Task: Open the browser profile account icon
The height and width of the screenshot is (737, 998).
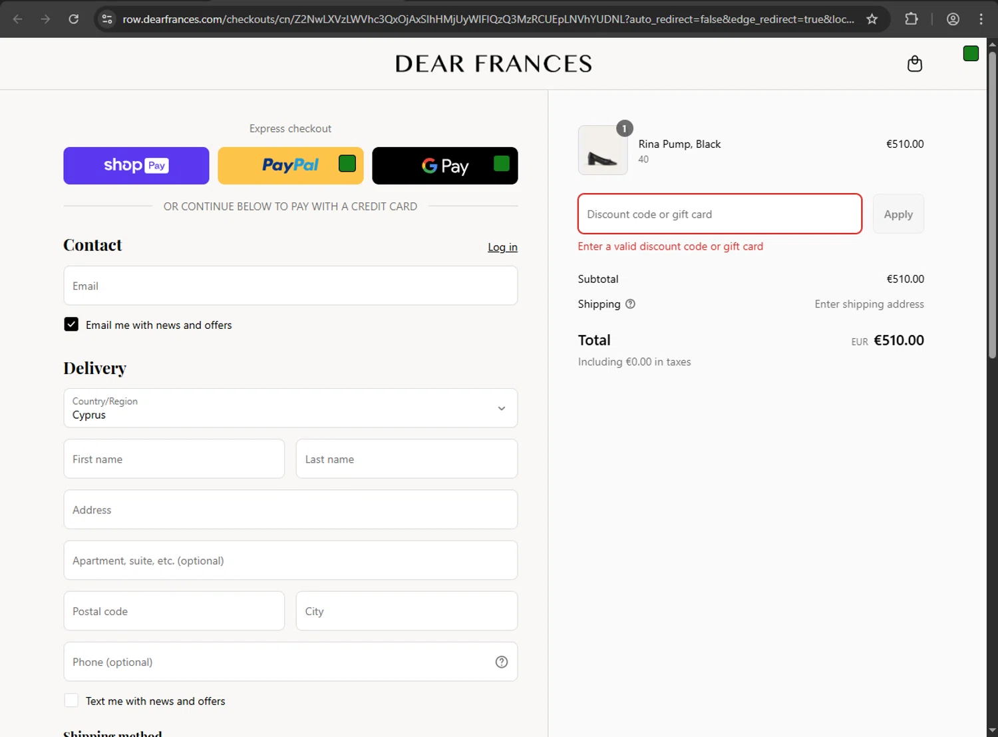Action: point(953,19)
